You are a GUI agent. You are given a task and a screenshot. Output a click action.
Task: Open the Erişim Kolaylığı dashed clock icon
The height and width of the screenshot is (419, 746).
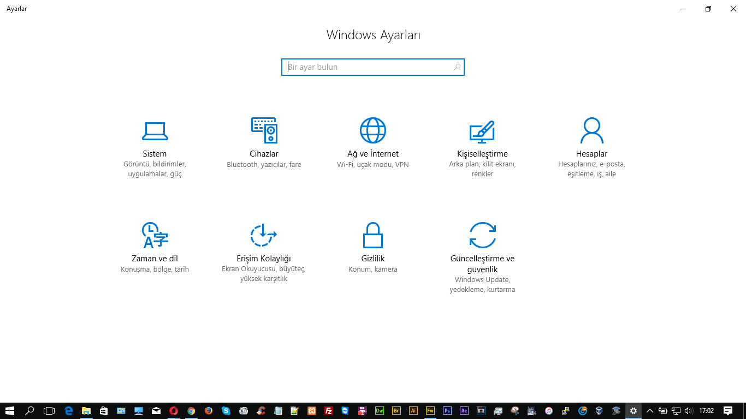coord(264,235)
